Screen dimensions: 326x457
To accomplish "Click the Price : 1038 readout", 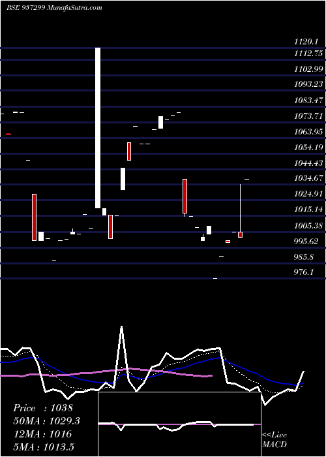I will 43,408.
